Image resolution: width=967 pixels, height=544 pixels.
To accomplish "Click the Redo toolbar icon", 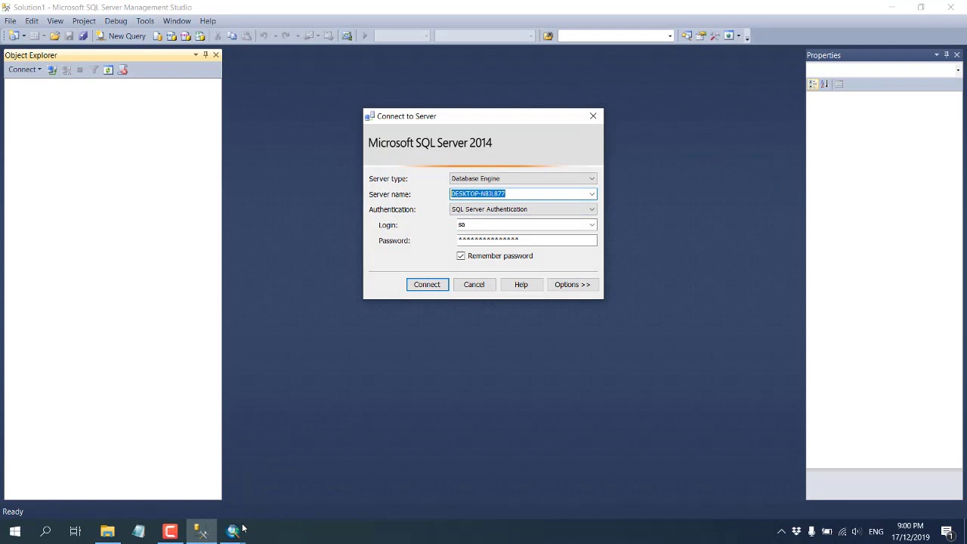I will click(x=286, y=36).
